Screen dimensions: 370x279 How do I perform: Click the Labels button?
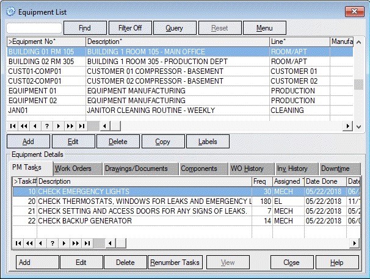tap(208, 142)
